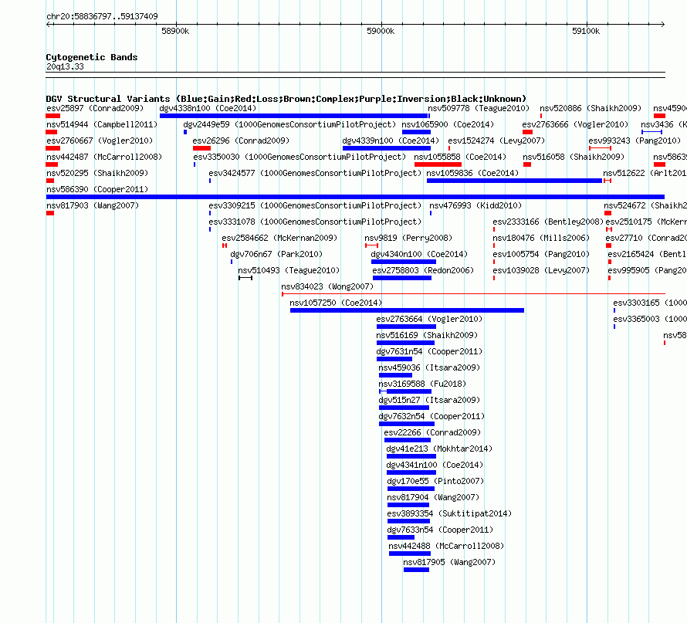
Task: Open the esv3424577 1000Genomes label
Action: pyautogui.click(x=315, y=173)
